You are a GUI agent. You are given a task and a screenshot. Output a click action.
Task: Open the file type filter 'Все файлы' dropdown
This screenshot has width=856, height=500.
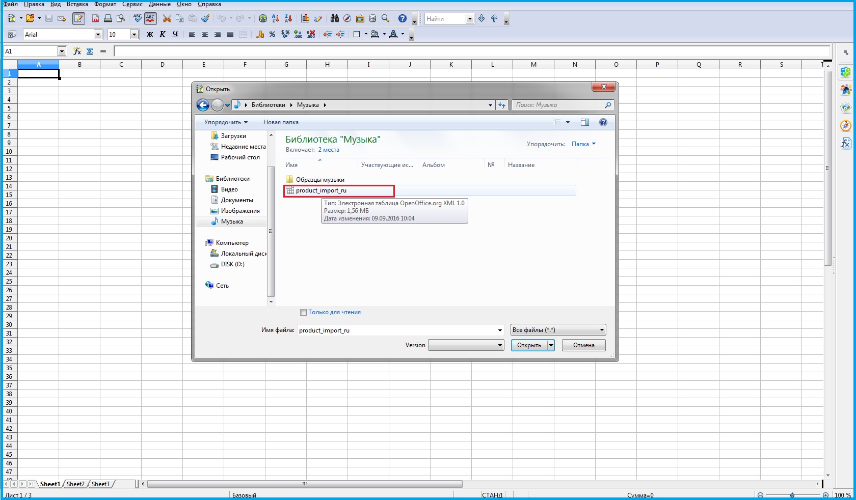point(558,330)
